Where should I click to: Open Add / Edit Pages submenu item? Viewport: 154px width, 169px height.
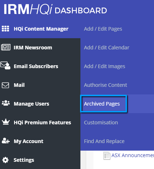[x=103, y=29]
